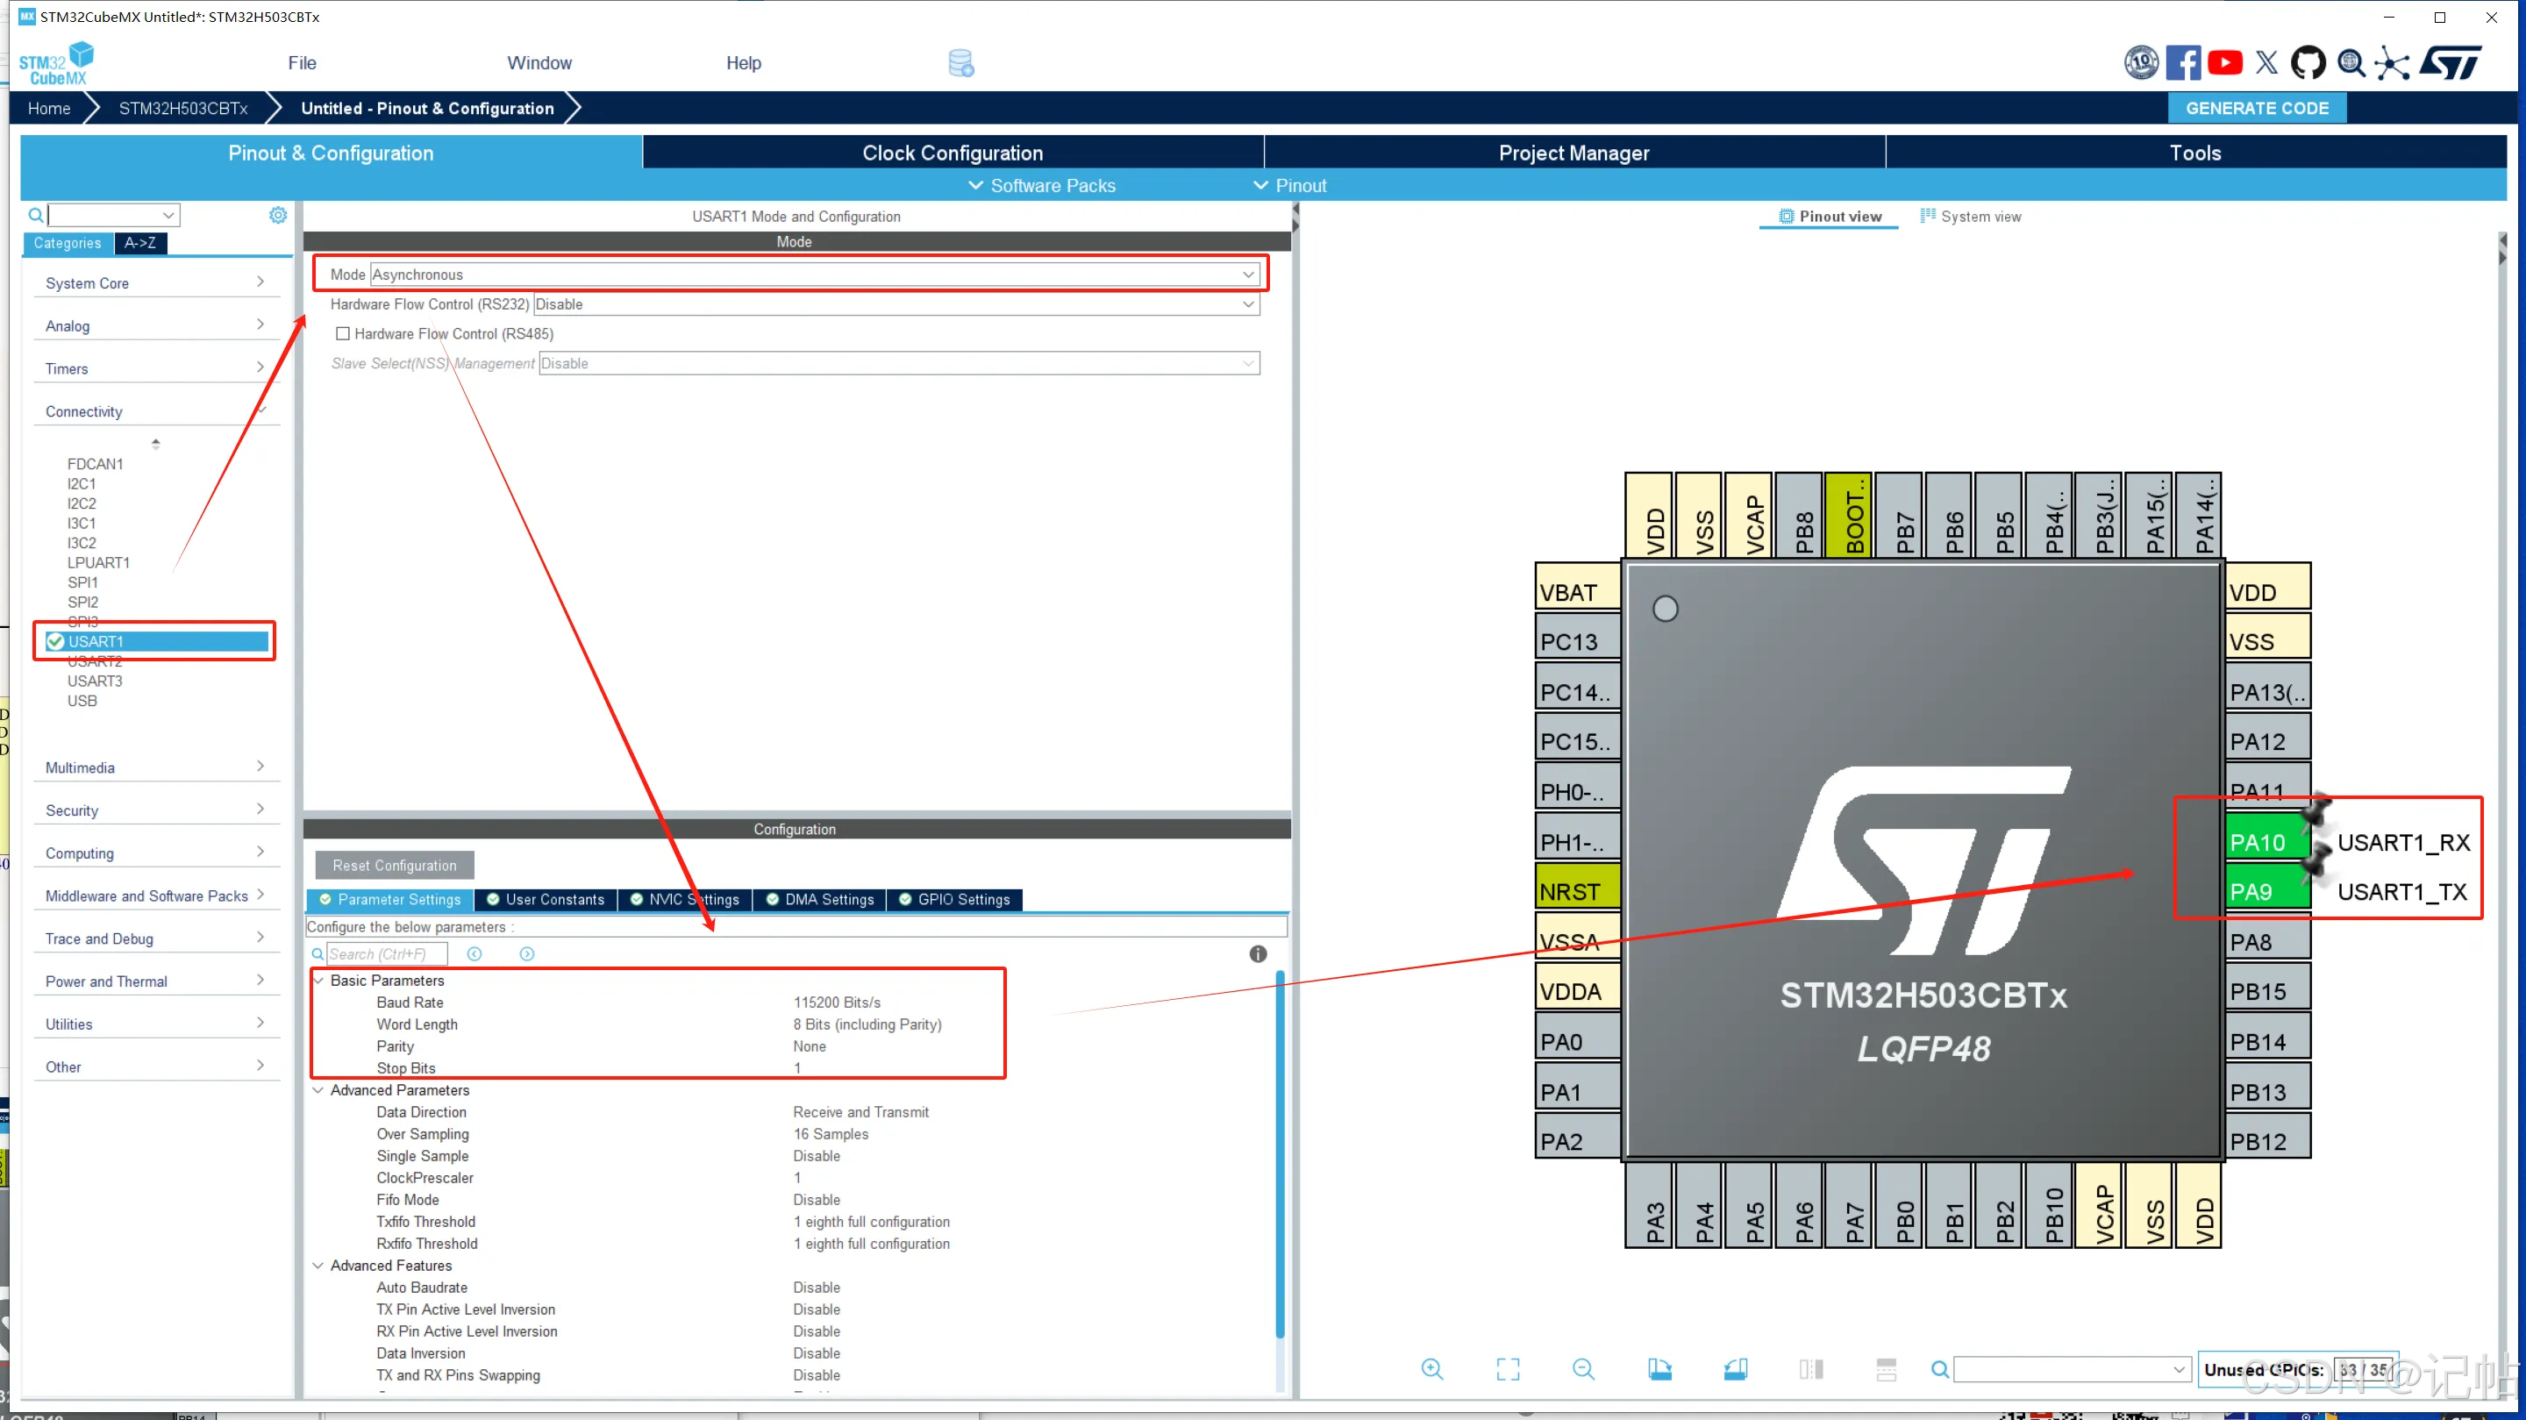Switch to the A->Z tab
The height and width of the screenshot is (1420, 2526).
[139, 242]
